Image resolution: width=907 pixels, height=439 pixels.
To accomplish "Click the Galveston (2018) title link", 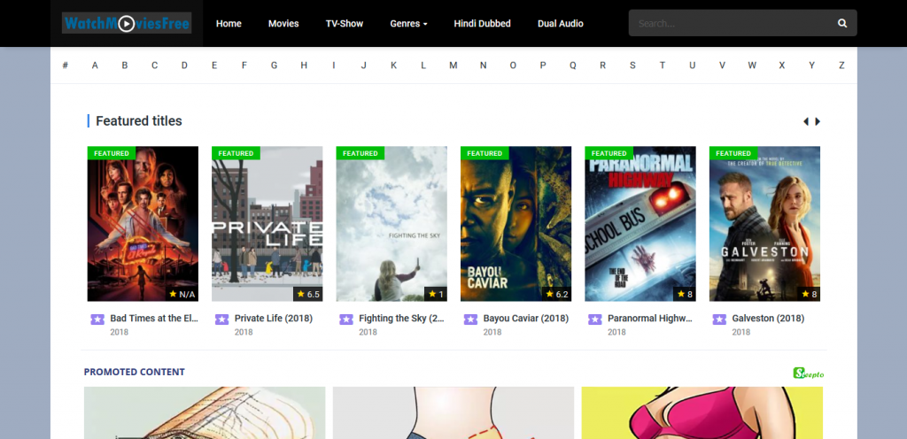I will [768, 319].
